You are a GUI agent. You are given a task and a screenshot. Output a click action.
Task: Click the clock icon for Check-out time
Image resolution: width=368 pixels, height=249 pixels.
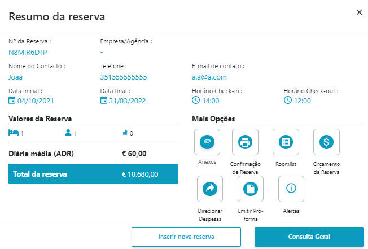click(x=287, y=101)
